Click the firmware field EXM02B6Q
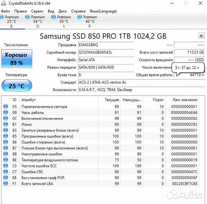This screenshot has width=207, height=204. (x=106, y=45)
